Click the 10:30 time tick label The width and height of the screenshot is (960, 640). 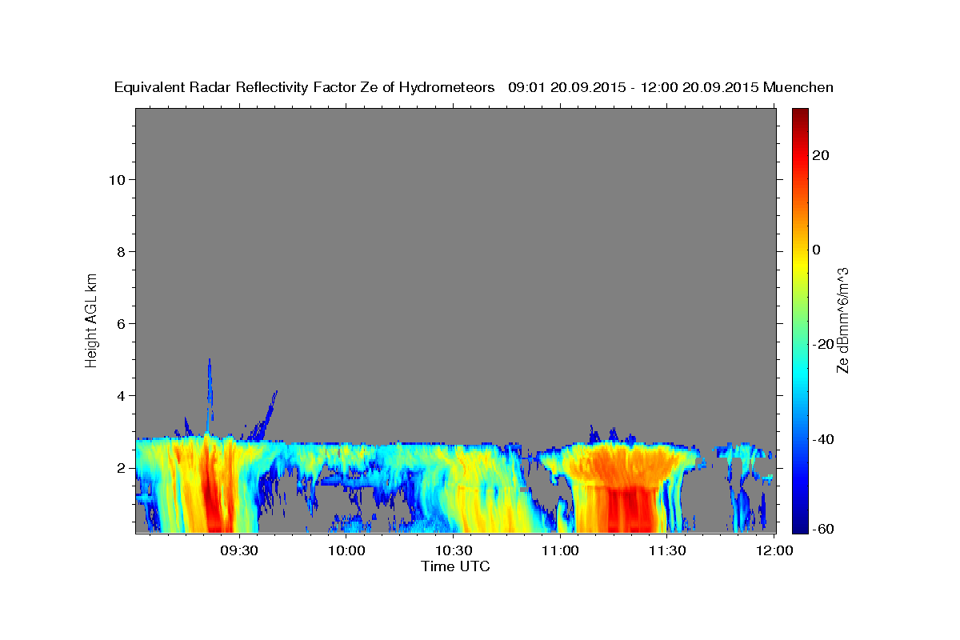pos(453,550)
